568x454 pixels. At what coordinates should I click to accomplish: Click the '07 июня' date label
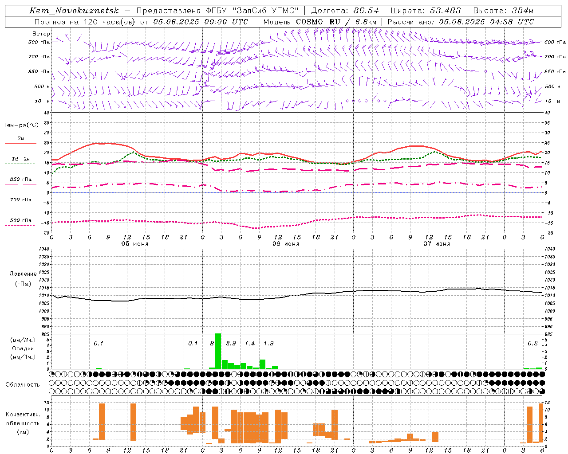[x=437, y=244]
